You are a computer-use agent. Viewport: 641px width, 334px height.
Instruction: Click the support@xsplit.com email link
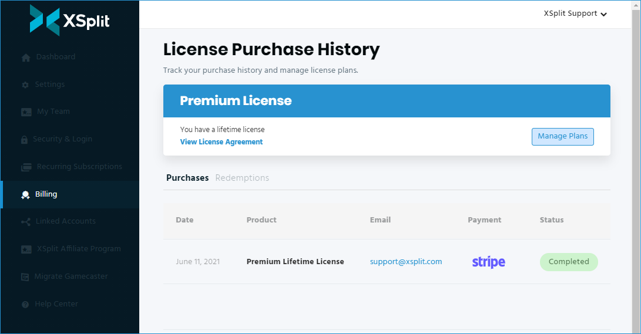(406, 262)
